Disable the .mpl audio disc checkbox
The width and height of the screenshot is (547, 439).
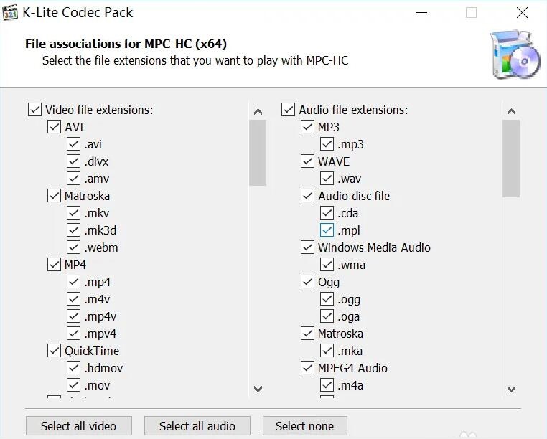[327, 230]
